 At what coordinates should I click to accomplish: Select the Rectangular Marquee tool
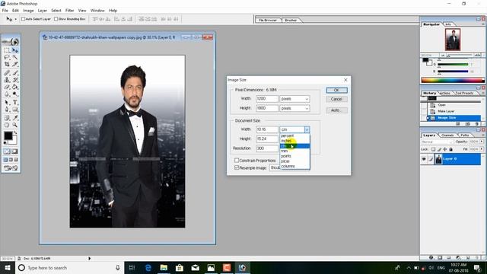click(7, 50)
